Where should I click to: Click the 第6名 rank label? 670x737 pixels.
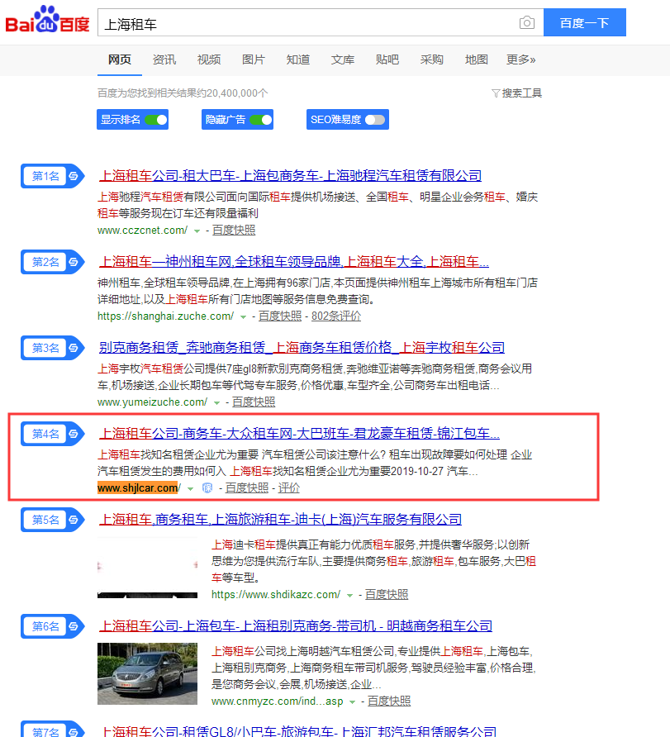[45, 626]
